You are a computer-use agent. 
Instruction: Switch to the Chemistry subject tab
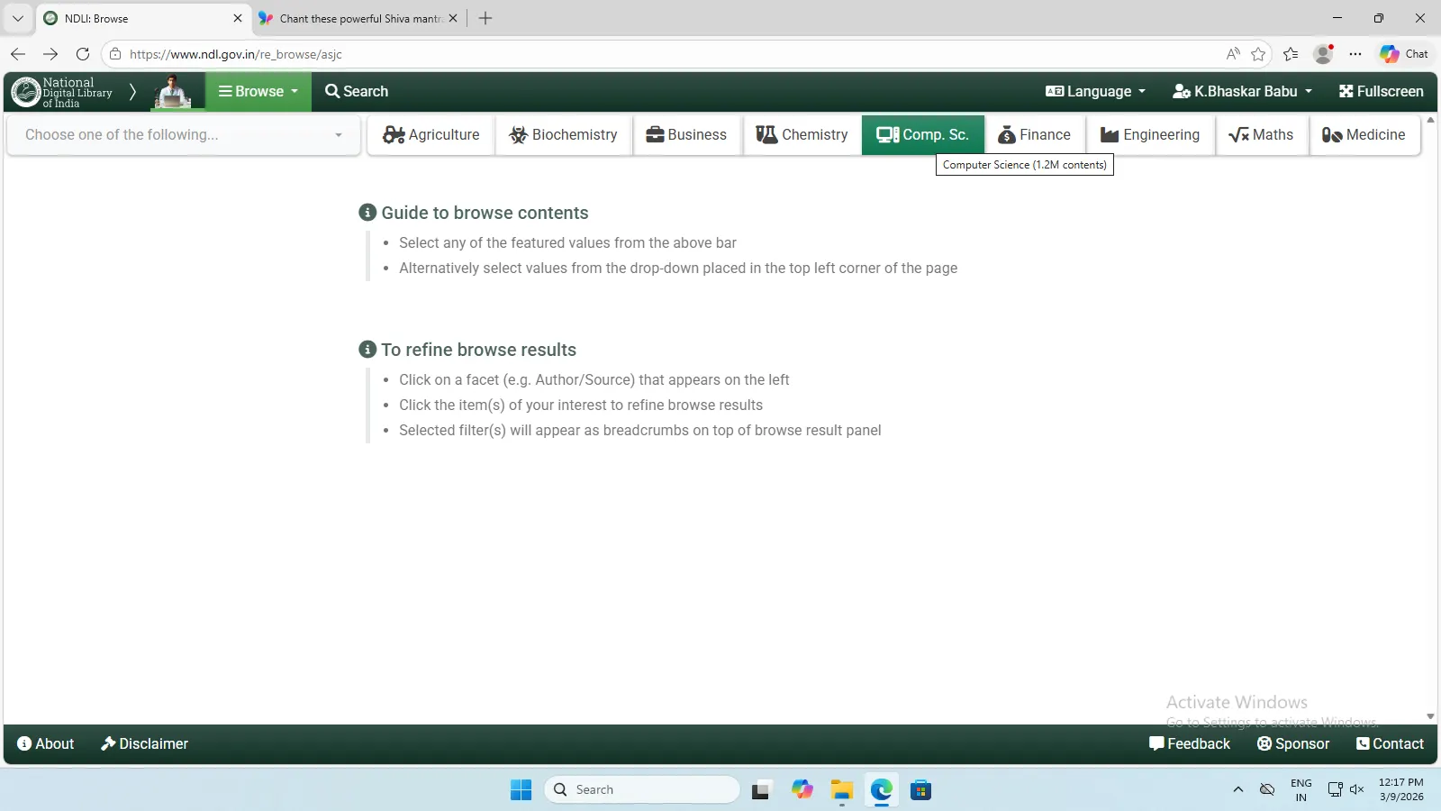point(802,135)
